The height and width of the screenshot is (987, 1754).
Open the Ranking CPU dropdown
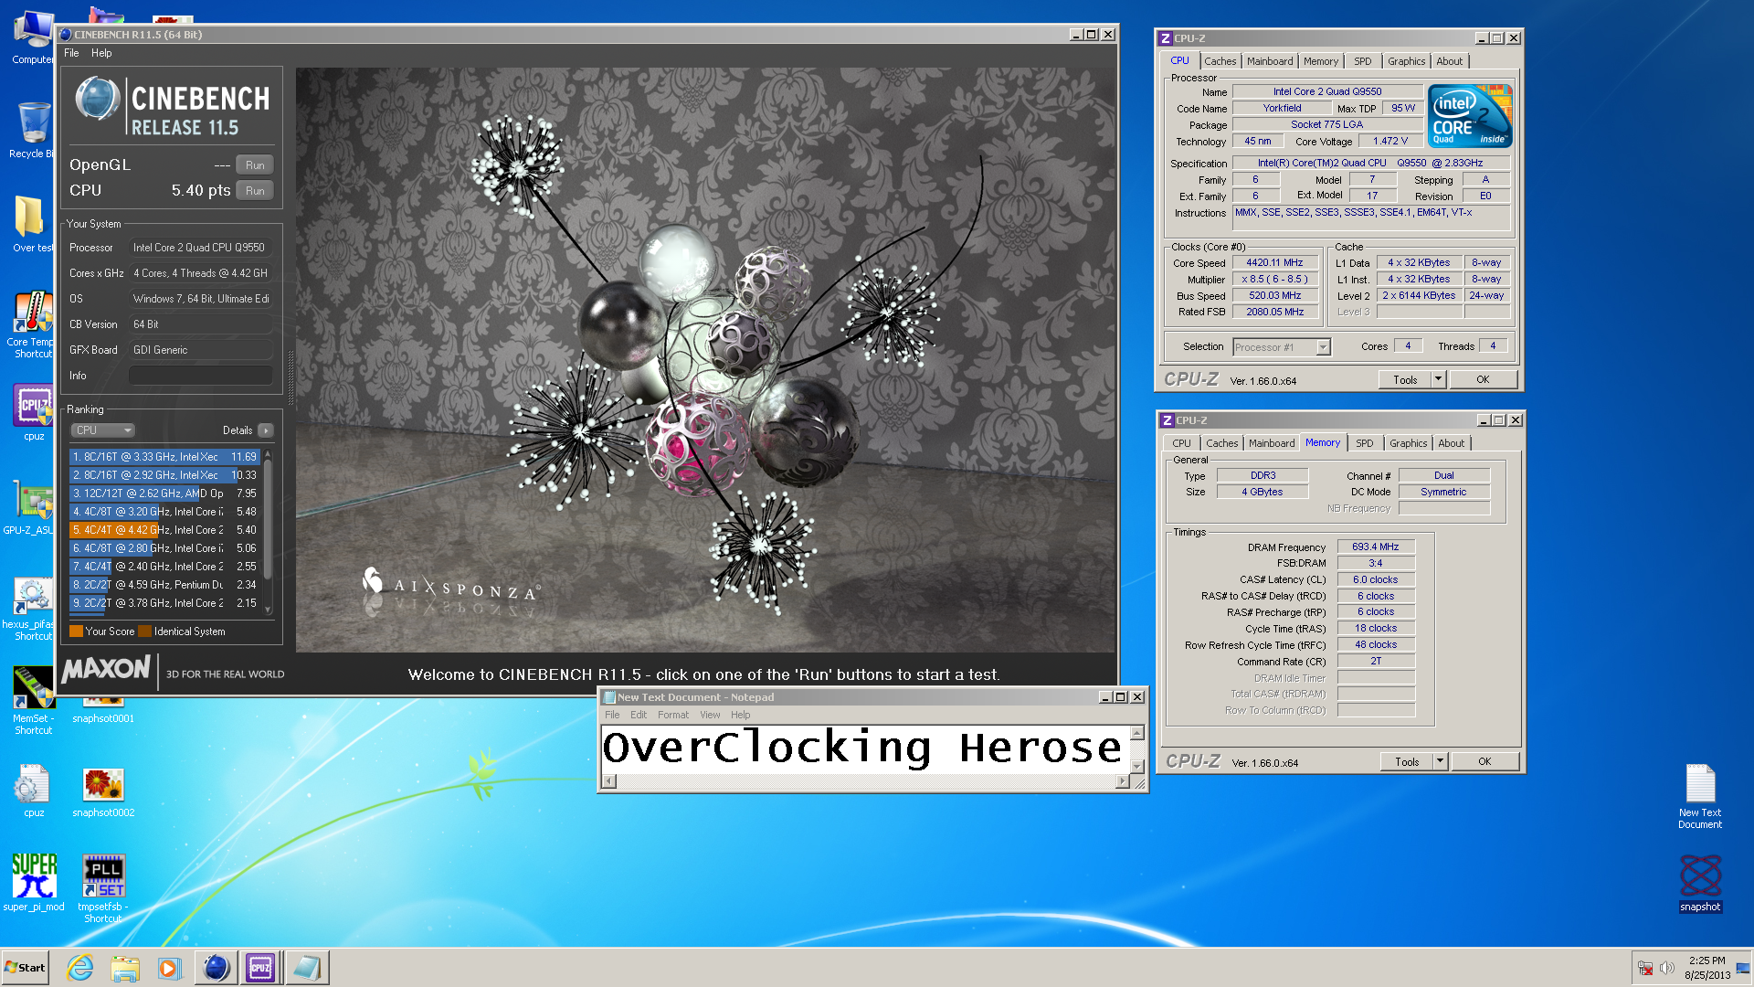pos(103,430)
